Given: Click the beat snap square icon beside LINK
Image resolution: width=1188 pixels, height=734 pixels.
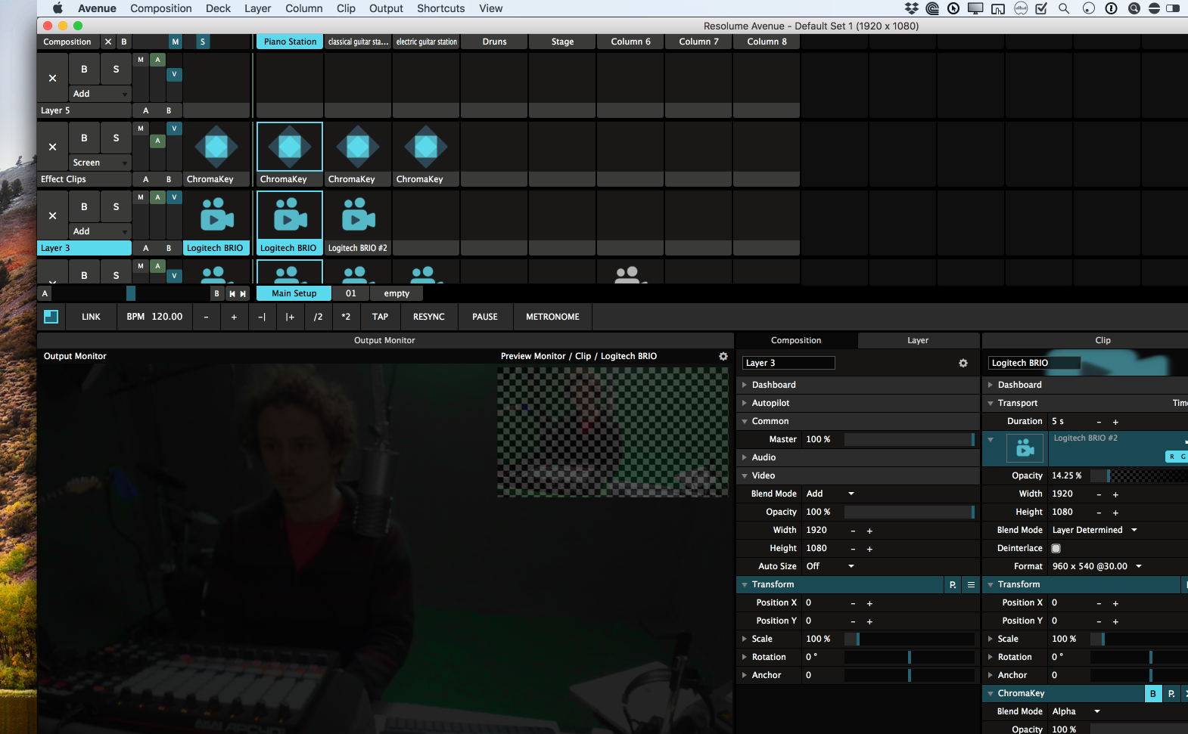Looking at the screenshot, I should point(51,317).
